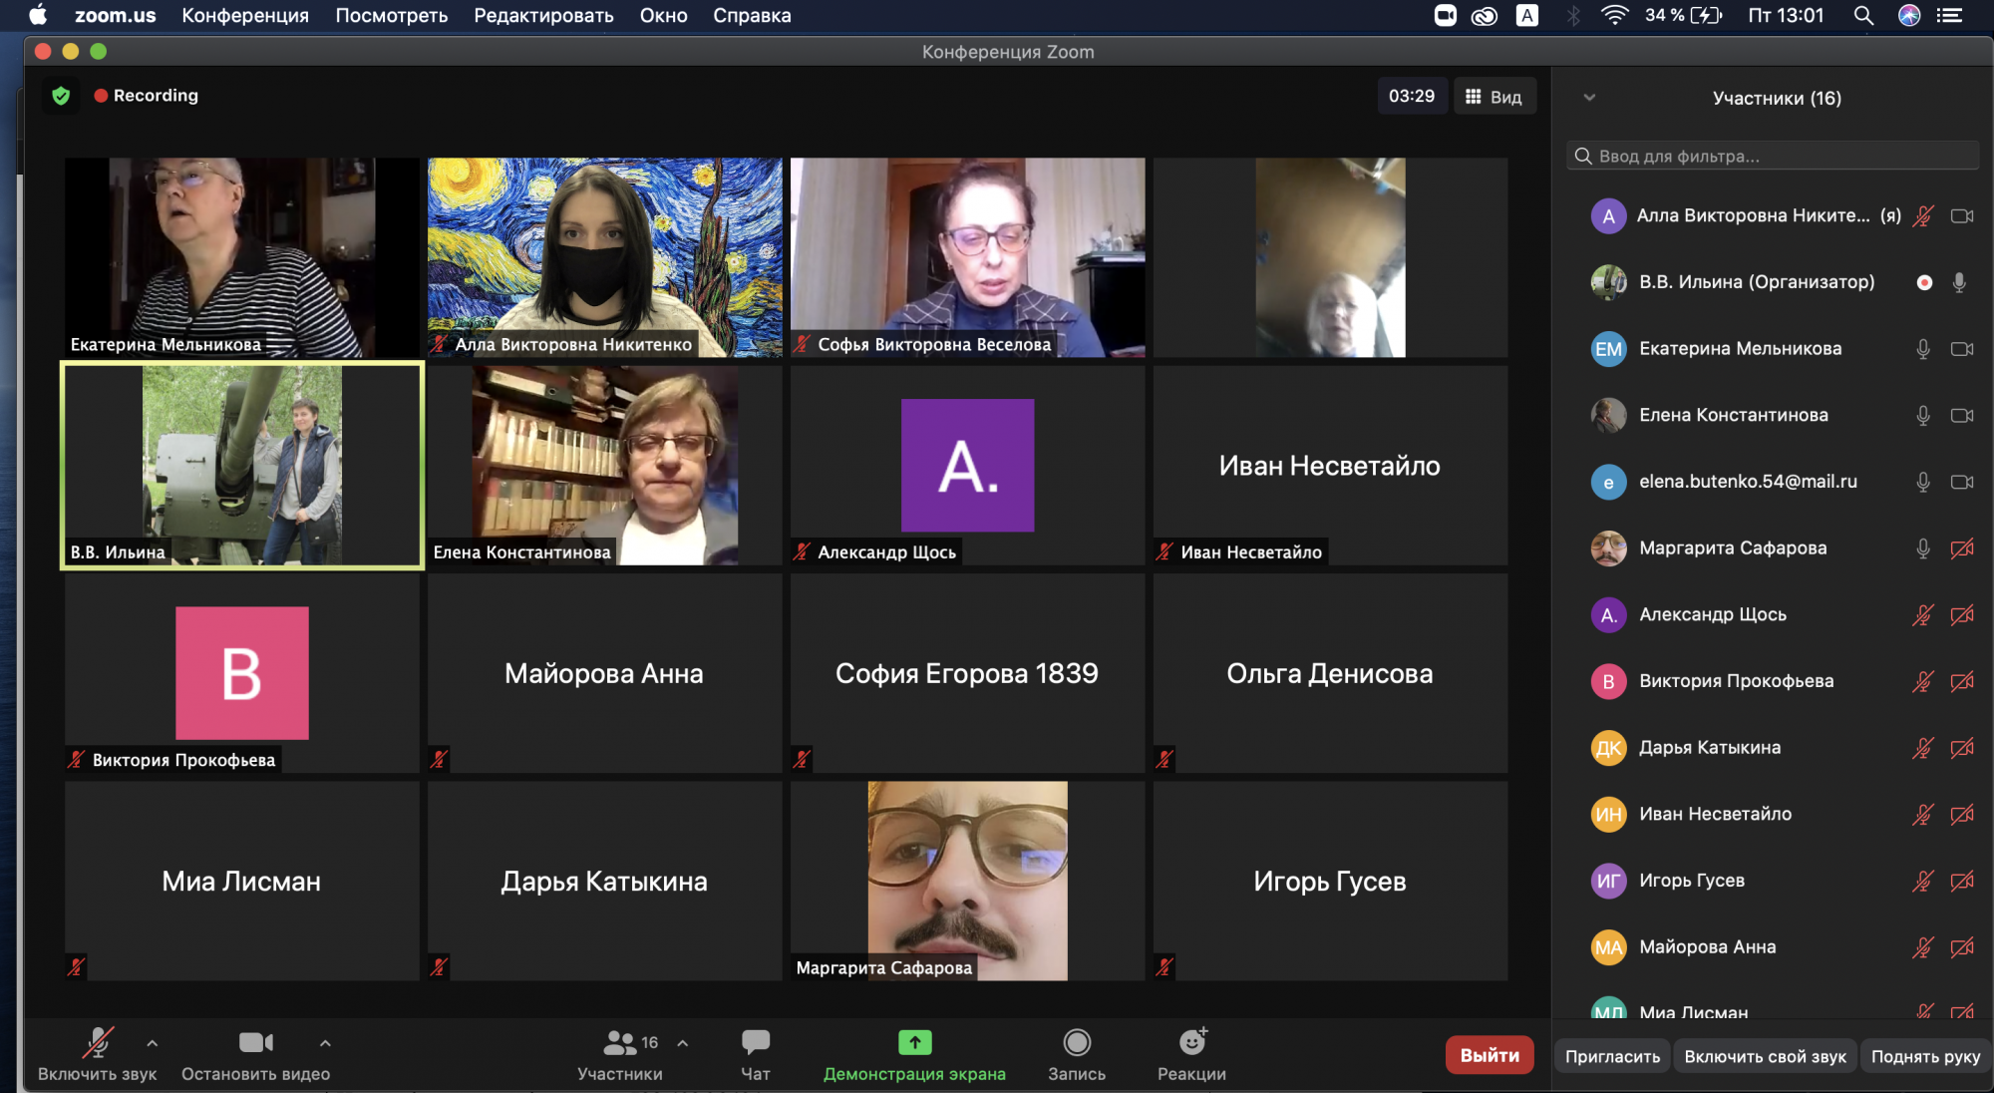Click camera icon for elena.butenko.54@mail.ru
Screen dimensions: 1994x1093
click(x=1962, y=482)
